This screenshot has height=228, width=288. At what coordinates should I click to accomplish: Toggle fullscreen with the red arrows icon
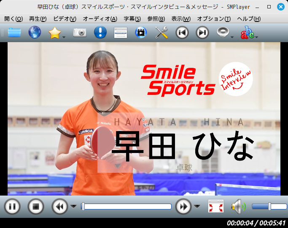coord(216,206)
